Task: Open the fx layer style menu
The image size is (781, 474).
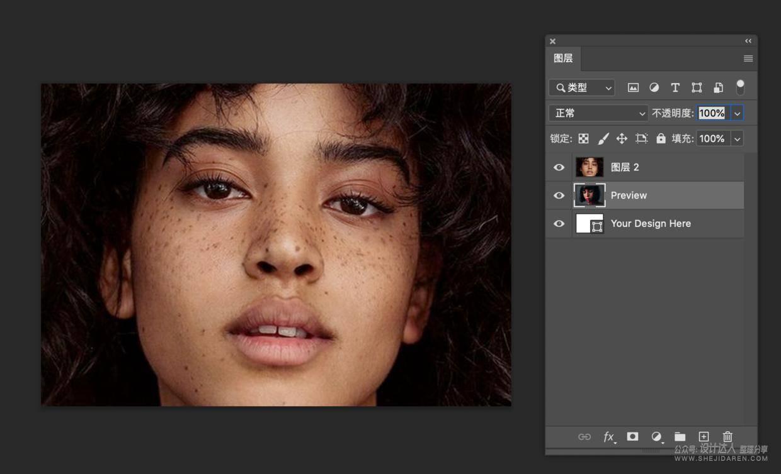Action: (x=609, y=437)
